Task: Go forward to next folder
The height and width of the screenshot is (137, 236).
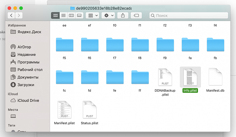Action: 19,15
